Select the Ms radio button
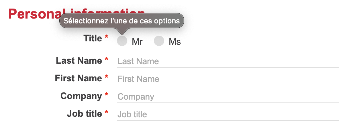Viewport: 345px width, 125px height. (x=159, y=41)
